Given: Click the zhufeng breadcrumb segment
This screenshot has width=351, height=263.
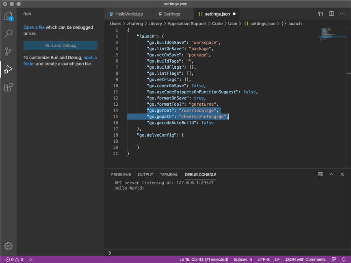Looking at the screenshot, I should click(135, 24).
